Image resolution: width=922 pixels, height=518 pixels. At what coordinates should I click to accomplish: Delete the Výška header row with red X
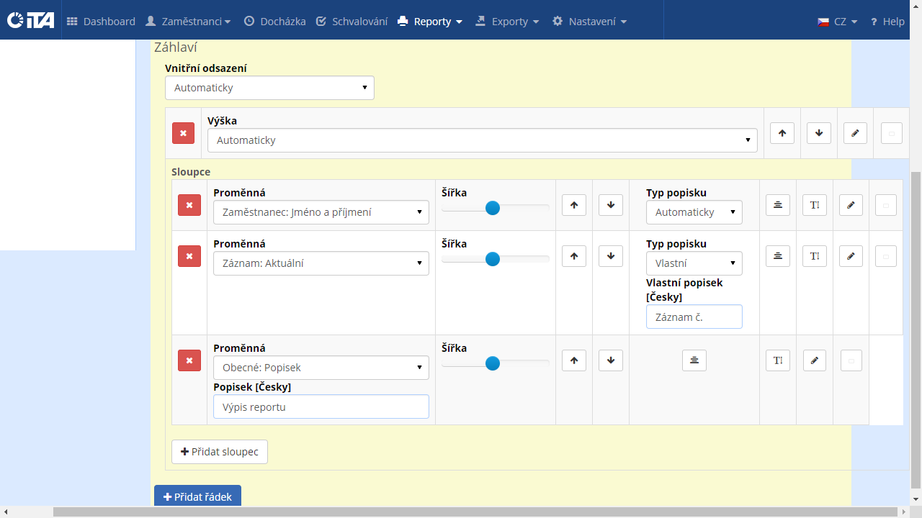pos(183,133)
